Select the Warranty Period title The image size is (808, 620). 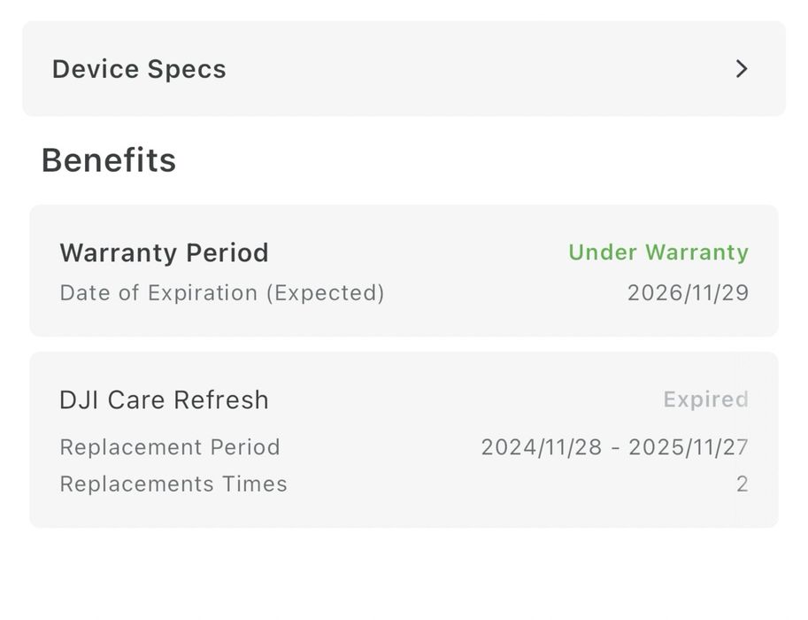pyautogui.click(x=164, y=252)
